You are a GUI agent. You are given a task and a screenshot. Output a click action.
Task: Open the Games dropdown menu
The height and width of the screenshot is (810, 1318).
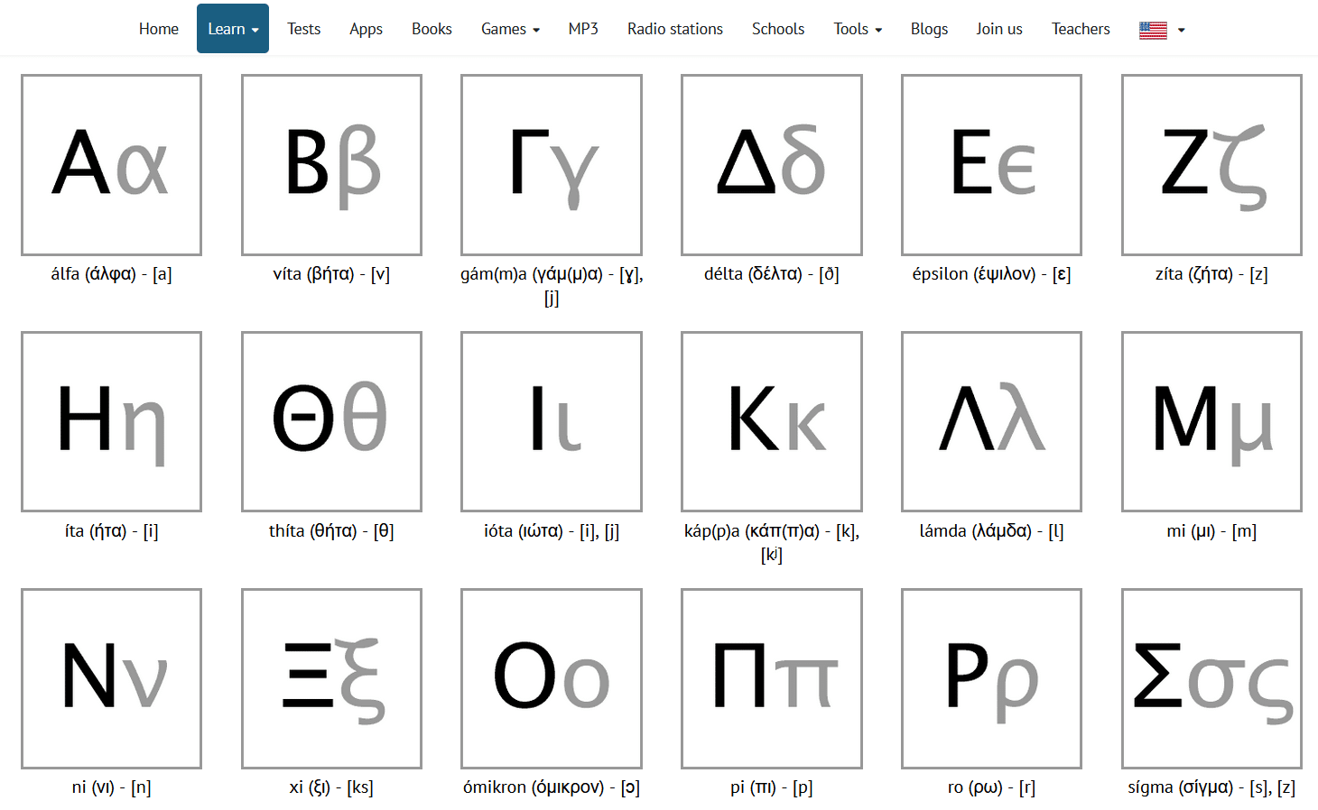510,29
